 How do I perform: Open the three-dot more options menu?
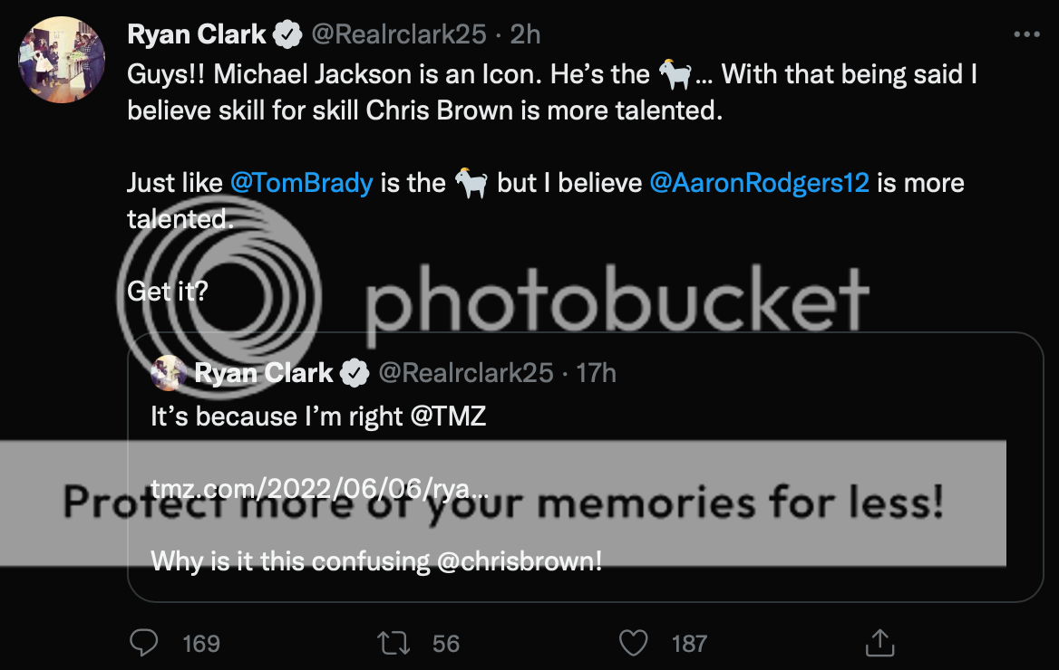pyautogui.click(x=1025, y=34)
